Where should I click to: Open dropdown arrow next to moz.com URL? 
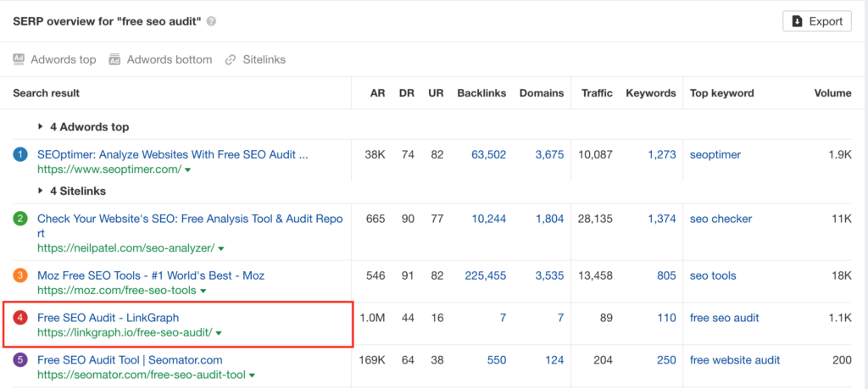coord(203,291)
